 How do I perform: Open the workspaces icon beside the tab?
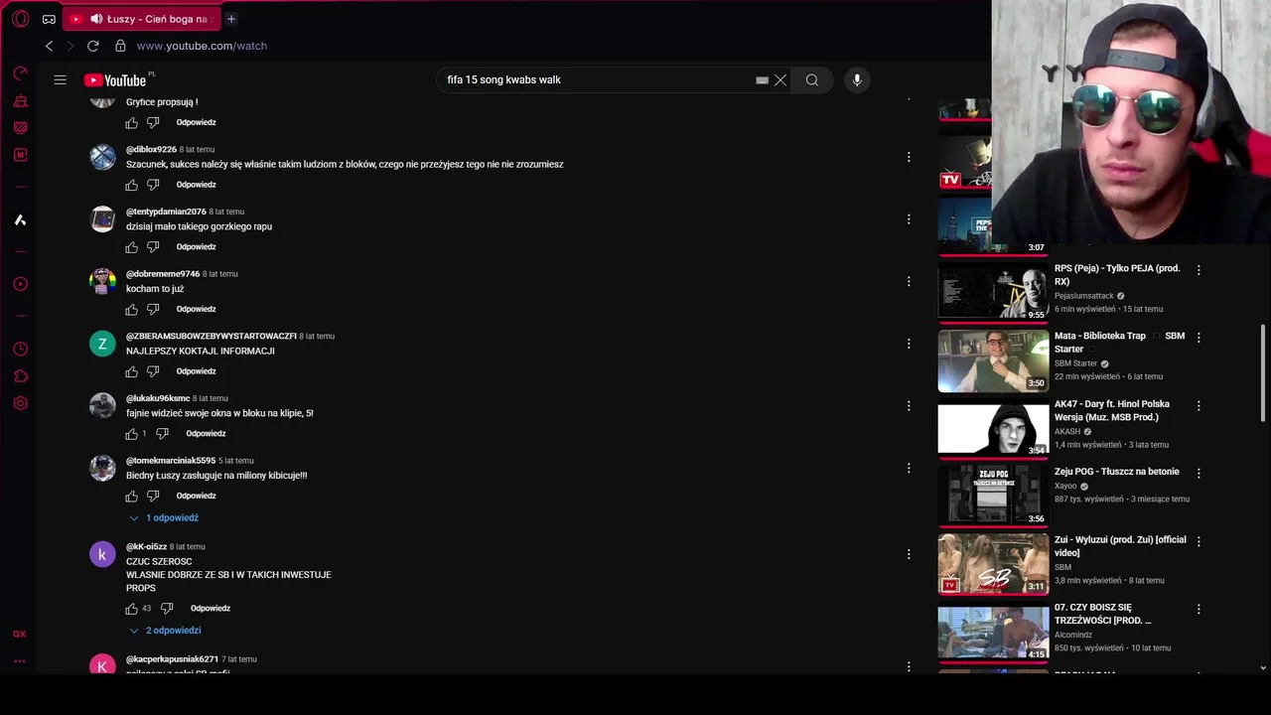pyautogui.click(x=49, y=19)
